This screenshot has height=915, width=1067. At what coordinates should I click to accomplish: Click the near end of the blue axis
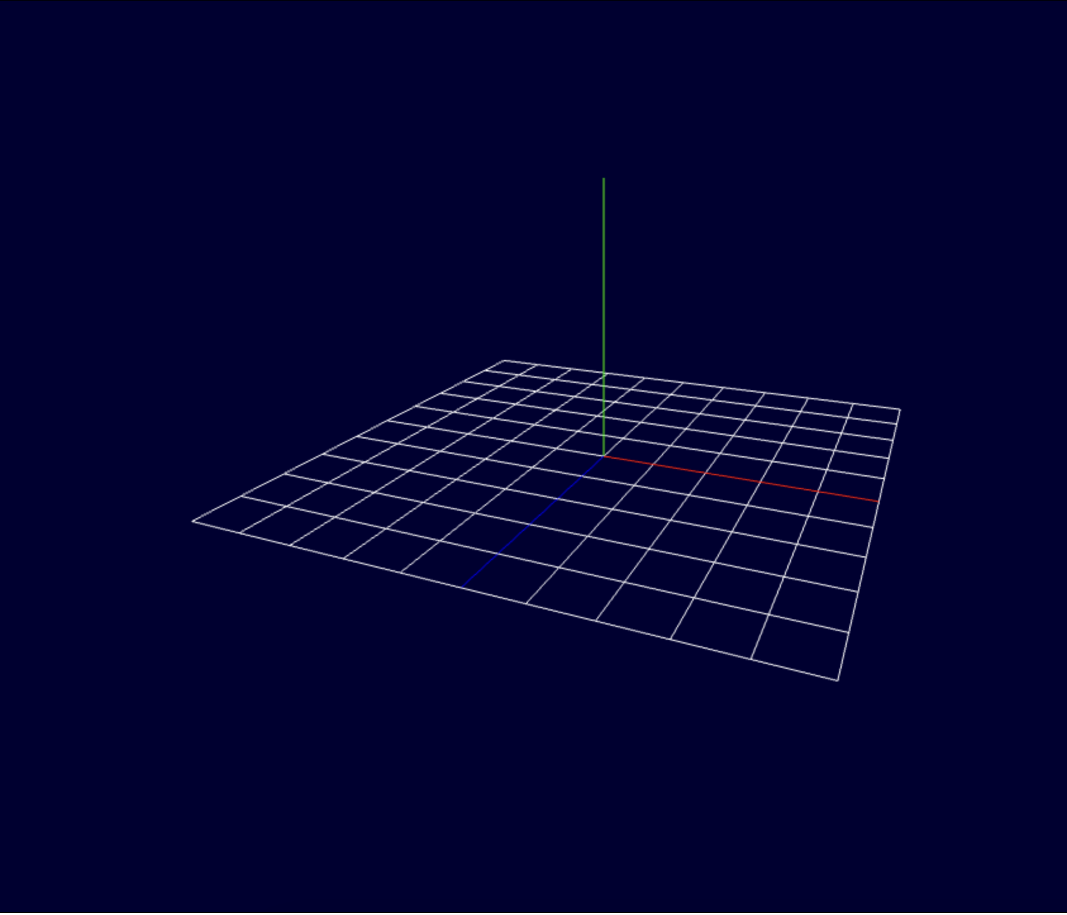click(x=463, y=587)
